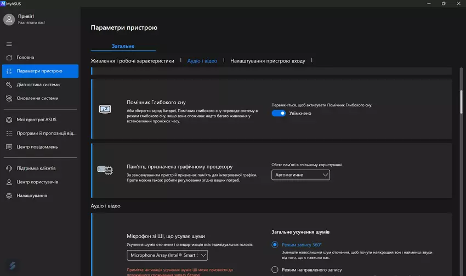Open Оновлення системи section
Viewport: 466px width, 276px height.
pos(37,99)
